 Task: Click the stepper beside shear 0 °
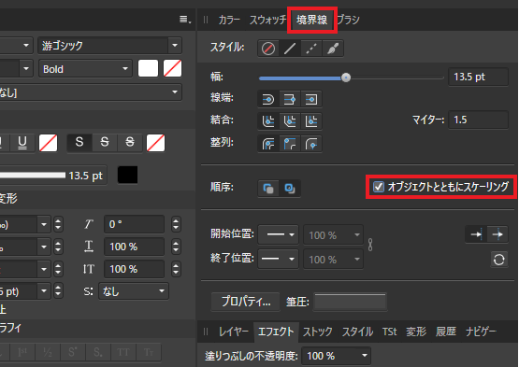point(176,224)
